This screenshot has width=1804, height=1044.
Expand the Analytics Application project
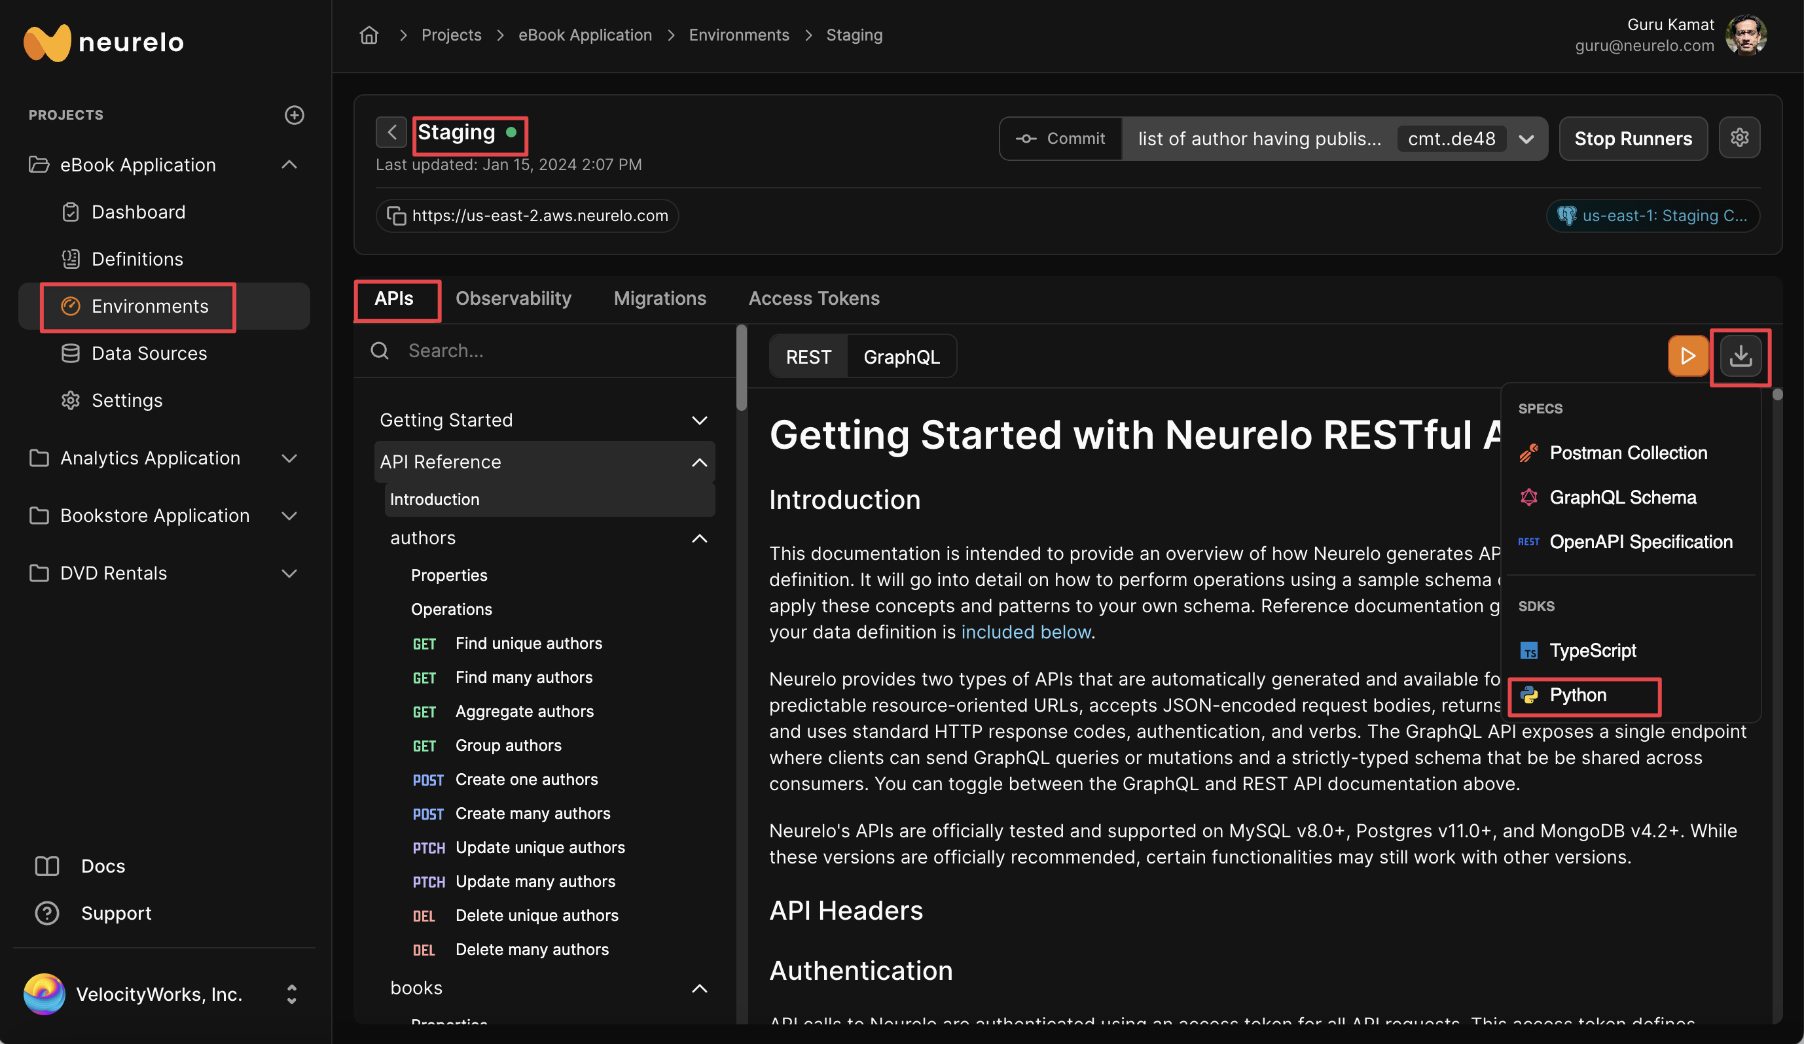click(289, 458)
